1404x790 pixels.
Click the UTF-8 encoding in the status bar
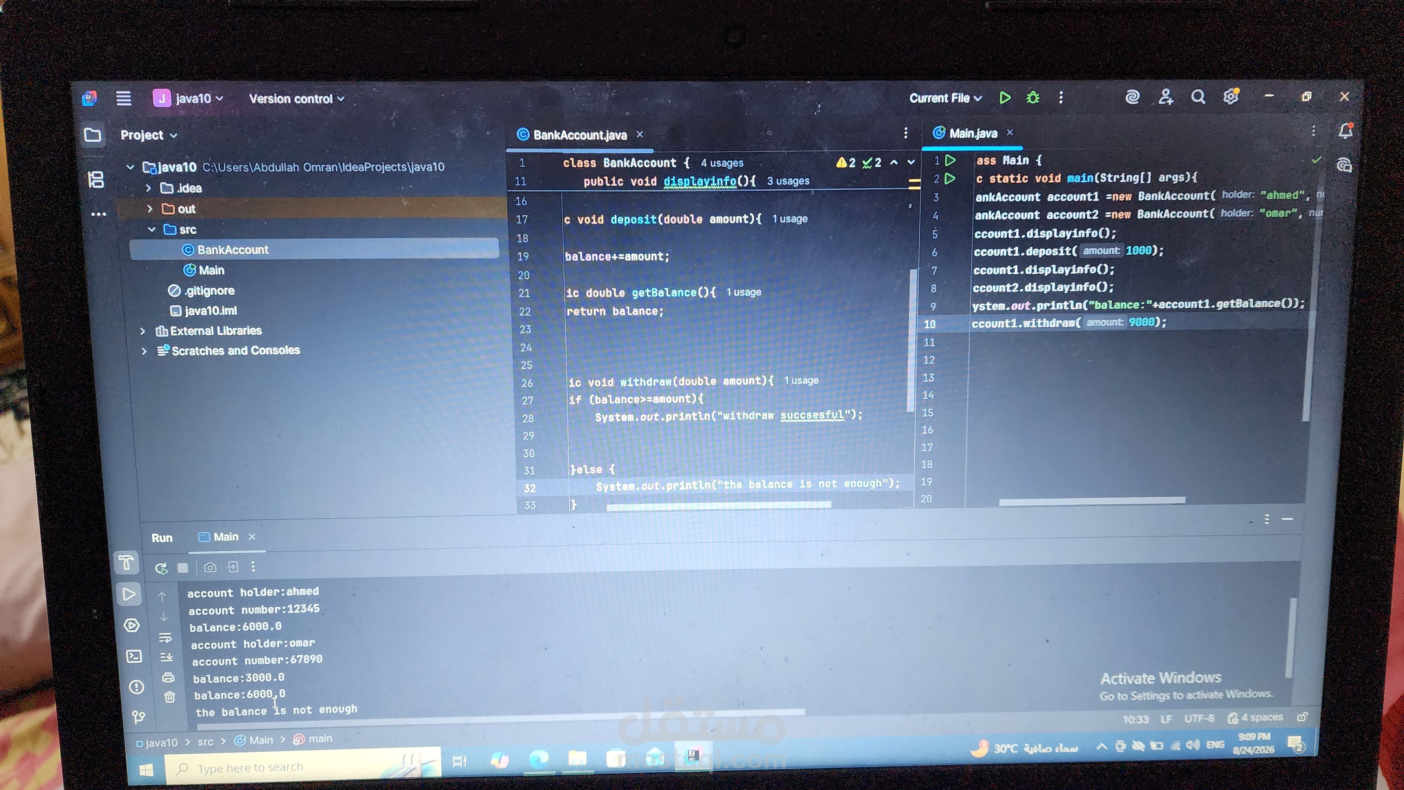pos(1199,719)
